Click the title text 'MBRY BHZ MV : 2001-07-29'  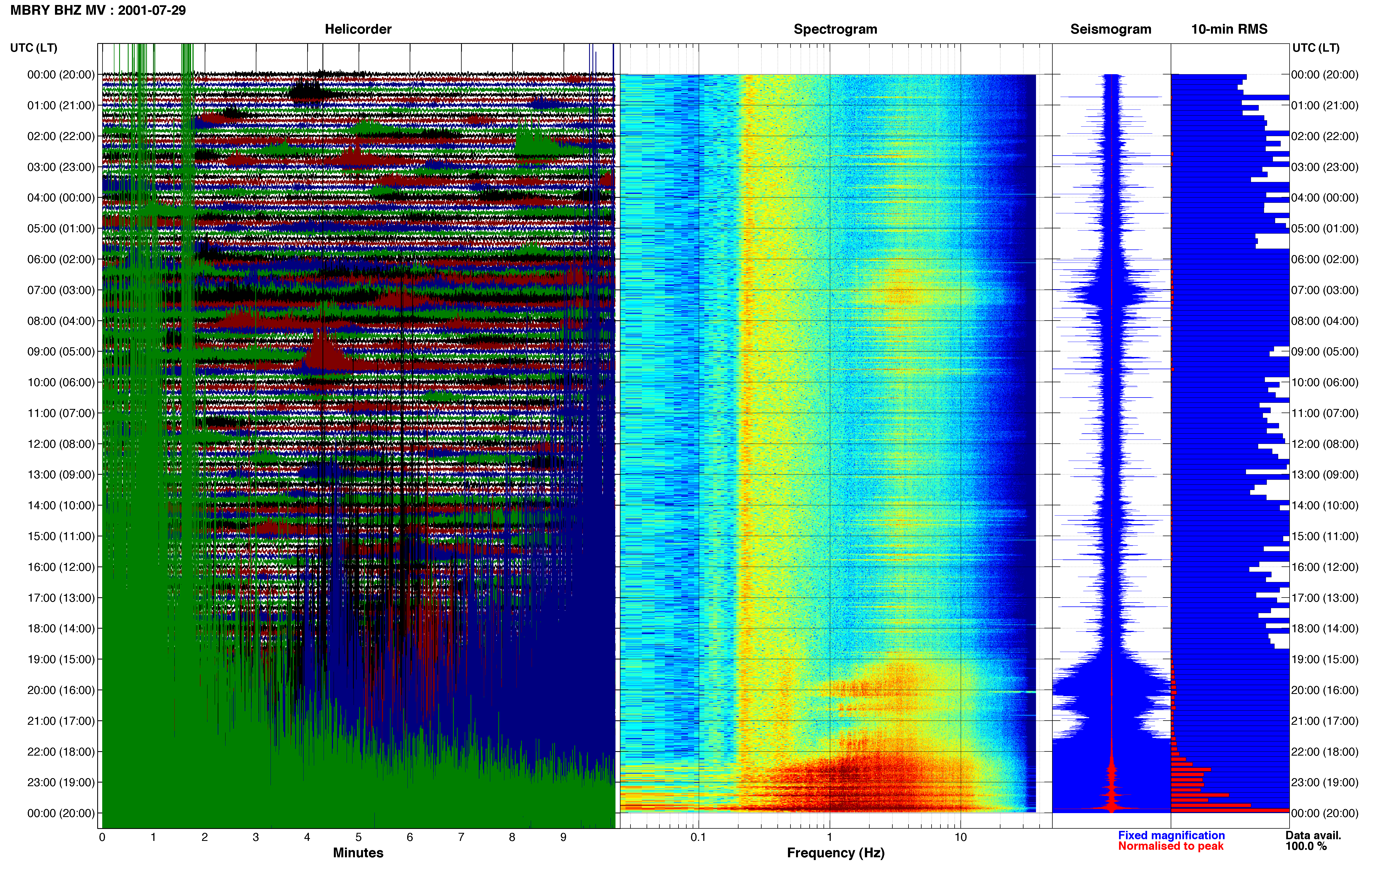(98, 10)
